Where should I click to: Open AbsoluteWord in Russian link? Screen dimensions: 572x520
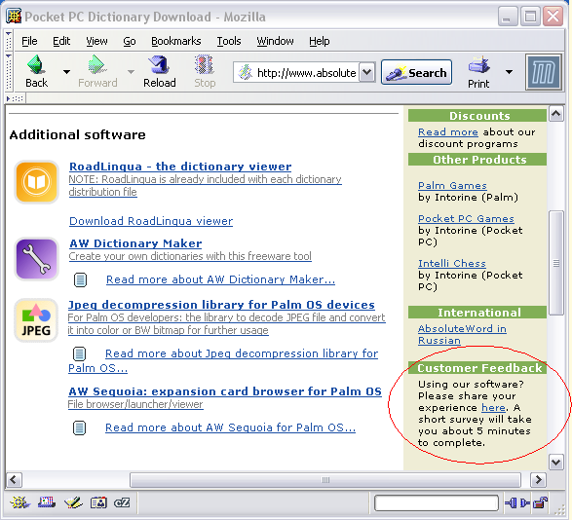(462, 334)
